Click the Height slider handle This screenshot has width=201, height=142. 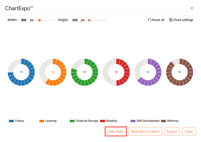[89, 20]
